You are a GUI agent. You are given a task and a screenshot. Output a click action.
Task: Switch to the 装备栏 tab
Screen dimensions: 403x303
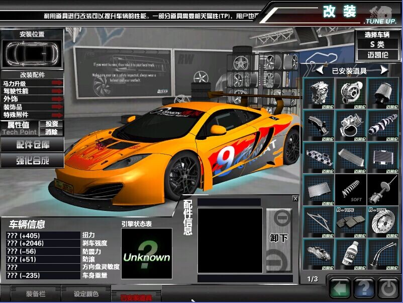pyautogui.click(x=36, y=293)
